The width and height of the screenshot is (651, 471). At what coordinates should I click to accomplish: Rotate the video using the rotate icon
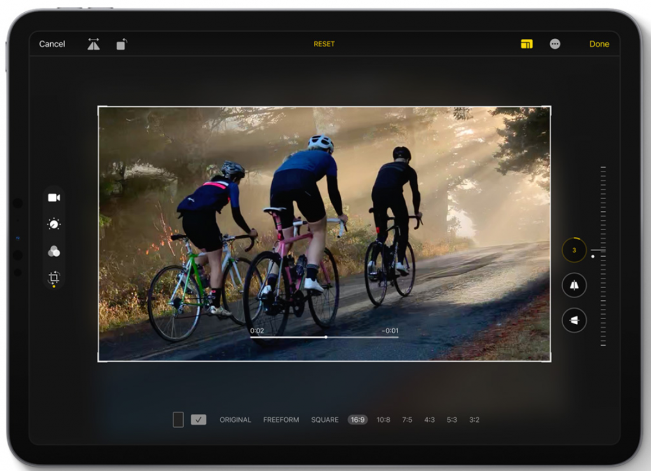(x=121, y=44)
